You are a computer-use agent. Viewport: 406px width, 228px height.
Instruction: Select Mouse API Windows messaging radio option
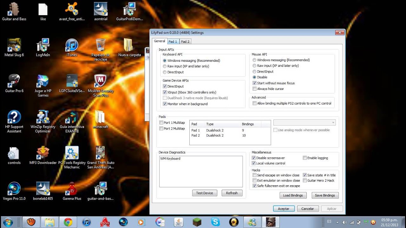tap(254, 60)
